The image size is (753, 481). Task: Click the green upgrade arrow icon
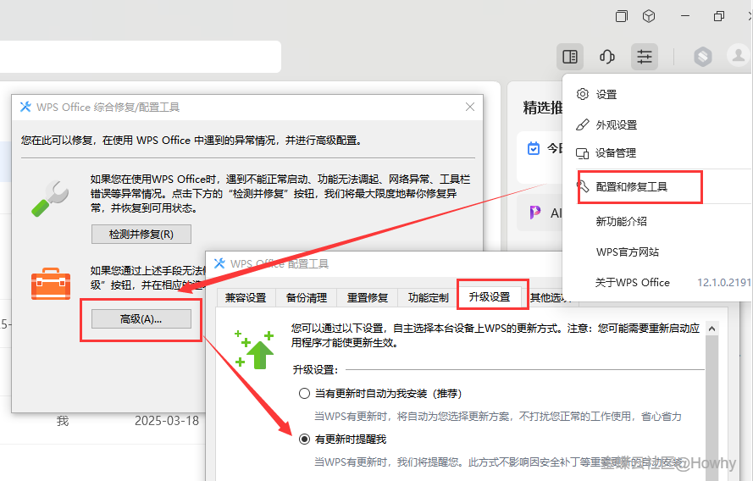pos(255,350)
